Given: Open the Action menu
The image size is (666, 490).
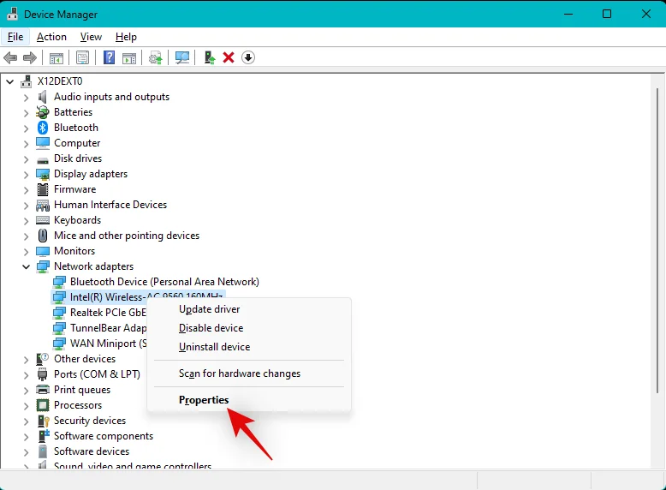Looking at the screenshot, I should [x=51, y=37].
